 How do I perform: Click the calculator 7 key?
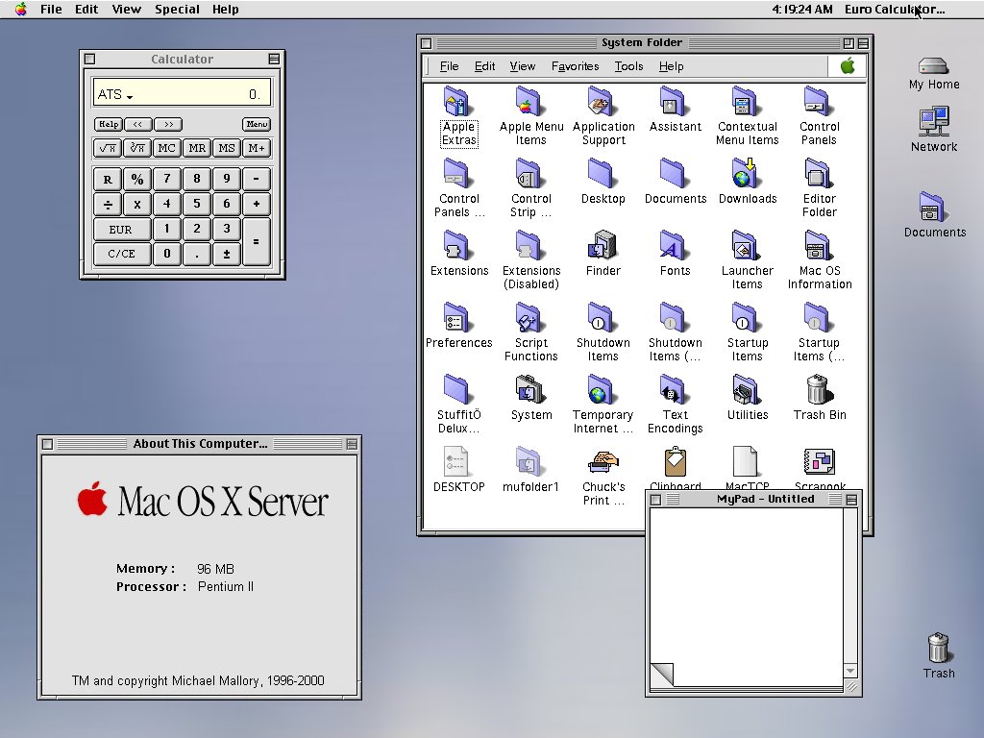click(167, 179)
